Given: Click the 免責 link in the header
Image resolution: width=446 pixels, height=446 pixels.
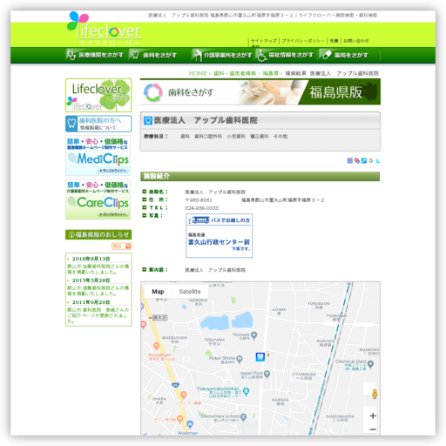Looking at the screenshot, I should (334, 41).
